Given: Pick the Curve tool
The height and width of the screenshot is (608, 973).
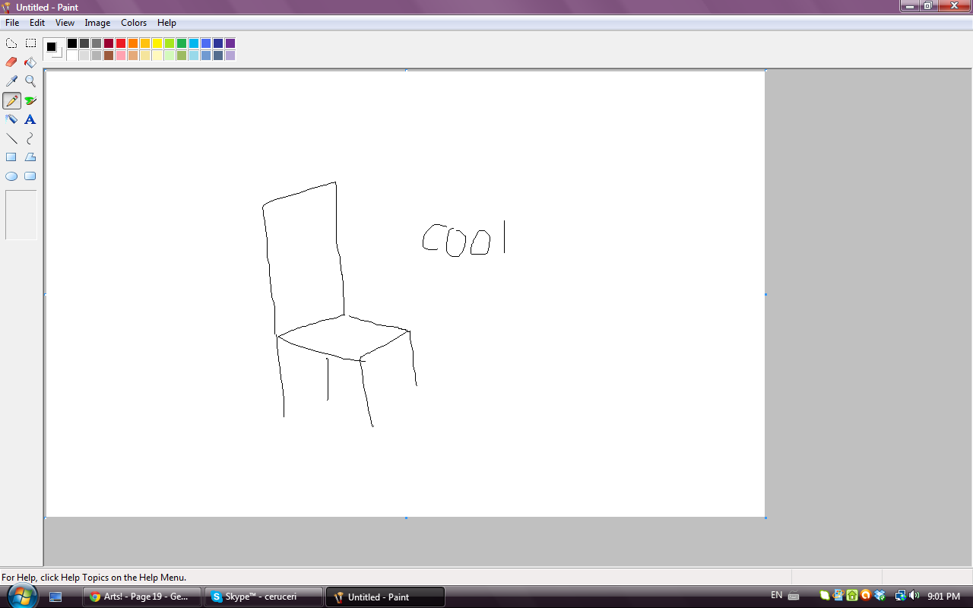Looking at the screenshot, I should [30, 138].
